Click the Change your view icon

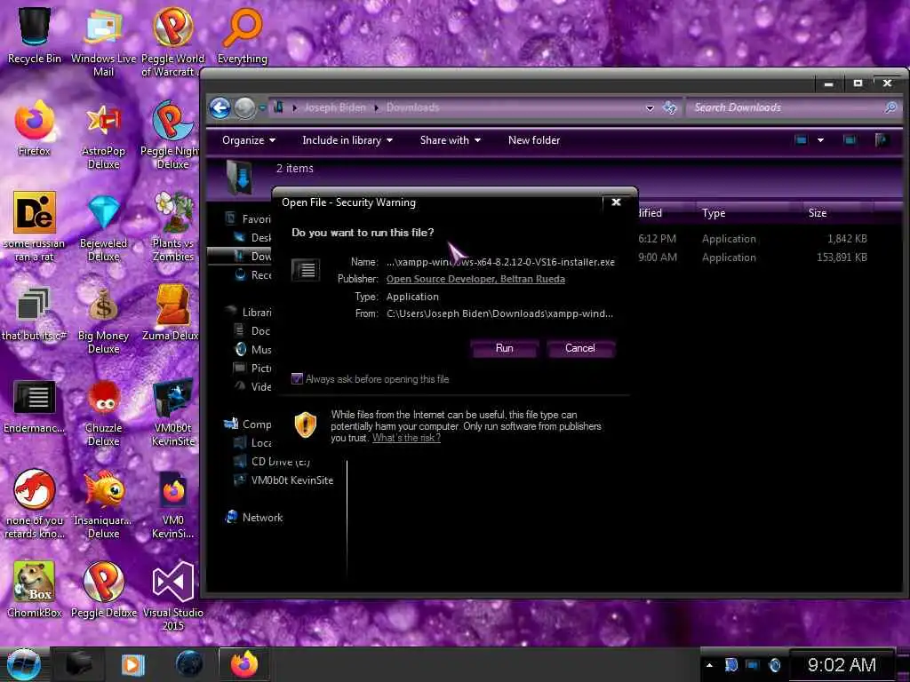pos(801,139)
